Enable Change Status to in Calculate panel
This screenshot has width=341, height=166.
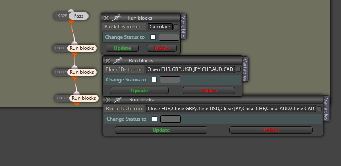[153, 37]
